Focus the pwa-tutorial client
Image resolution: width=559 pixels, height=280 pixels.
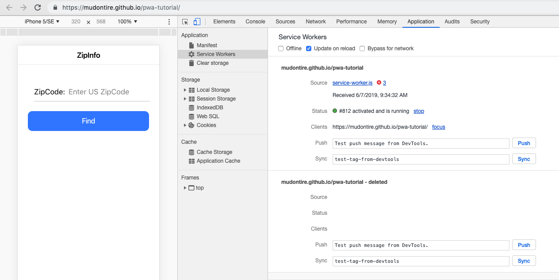(439, 127)
